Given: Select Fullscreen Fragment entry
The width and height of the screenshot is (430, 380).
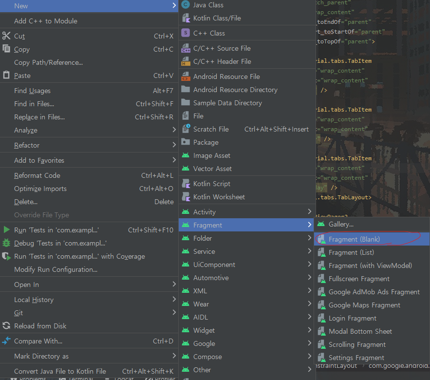Looking at the screenshot, I should [x=372, y=279].
